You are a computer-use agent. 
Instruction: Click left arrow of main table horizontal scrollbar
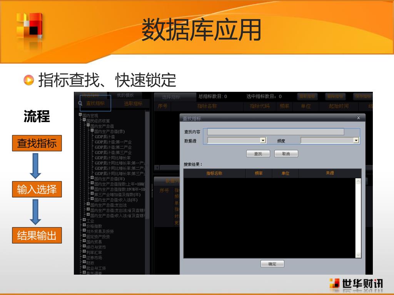(157, 167)
